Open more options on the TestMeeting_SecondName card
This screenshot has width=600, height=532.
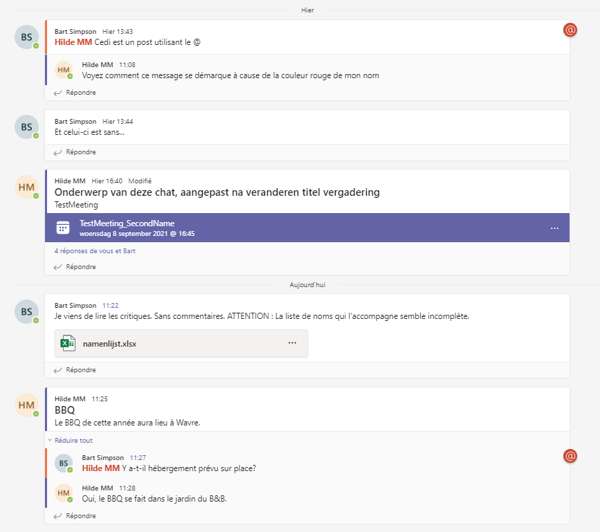(554, 228)
